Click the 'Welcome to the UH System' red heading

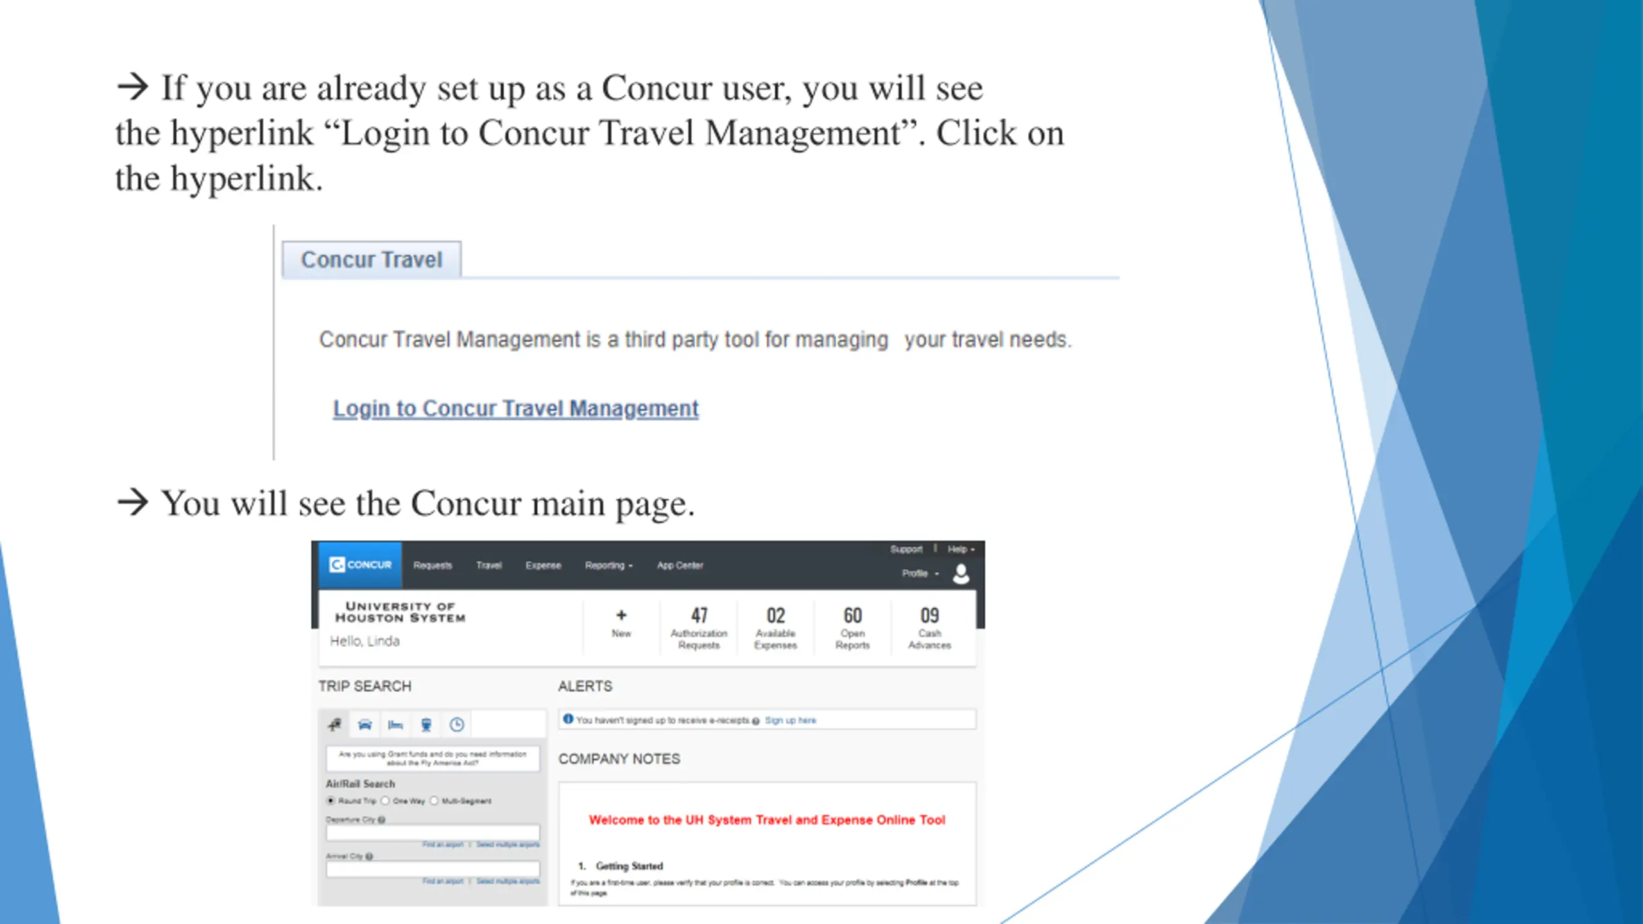(x=767, y=820)
